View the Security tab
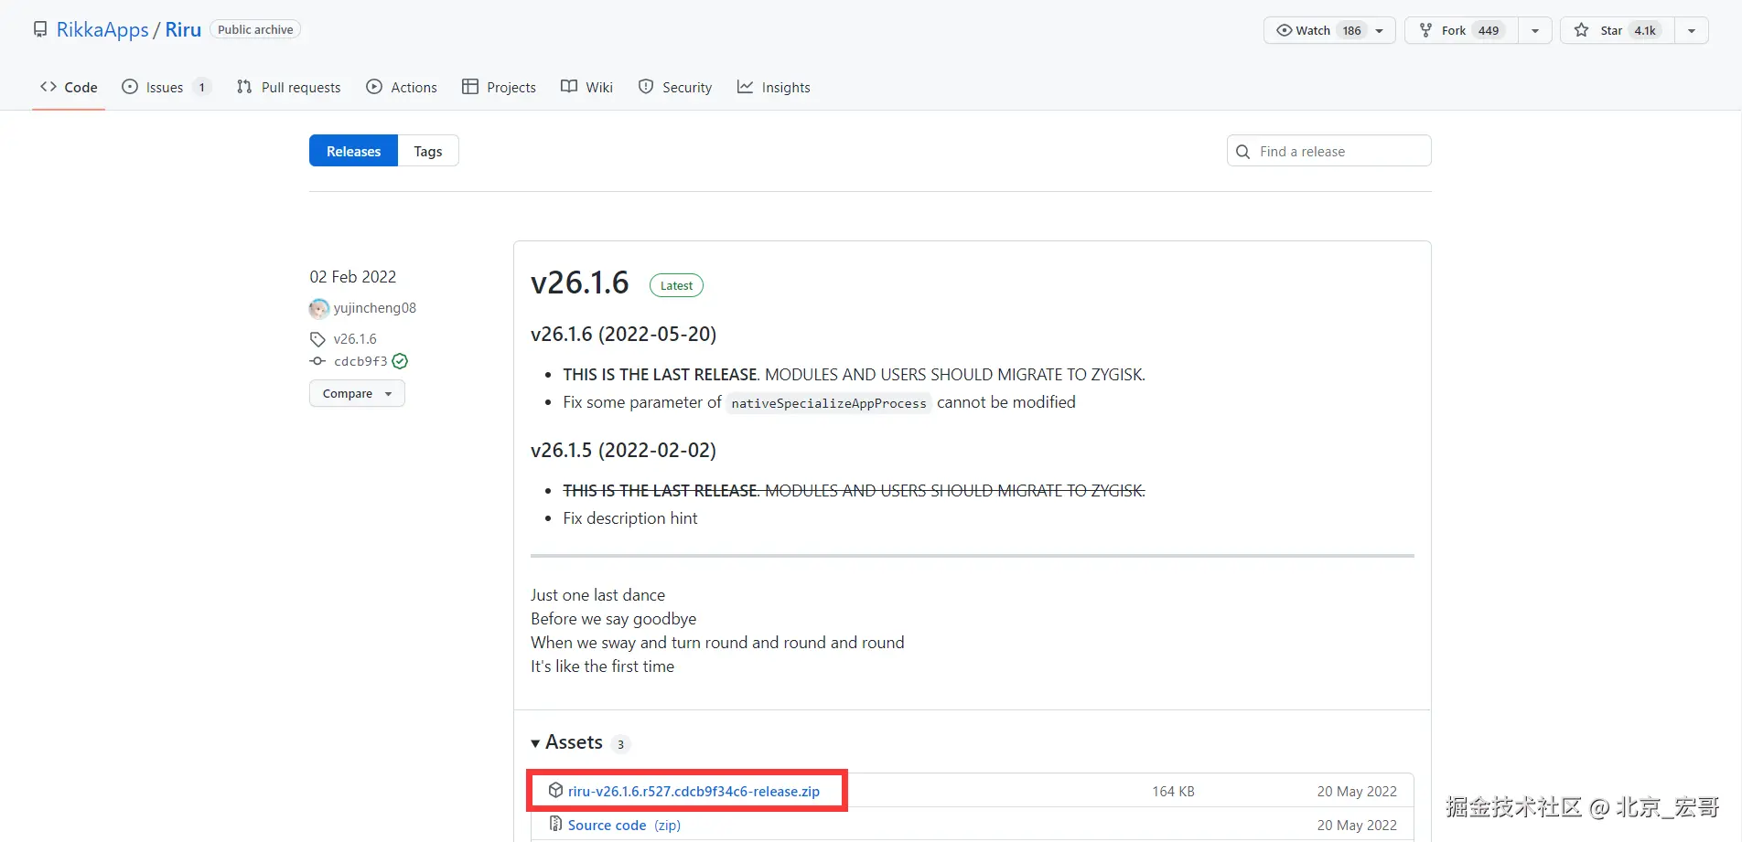Image resolution: width=1742 pixels, height=842 pixels. [675, 87]
